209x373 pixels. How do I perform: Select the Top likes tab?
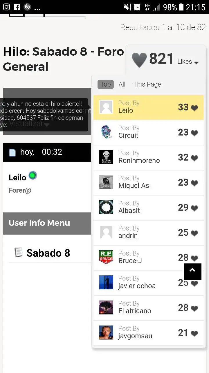[x=106, y=84]
